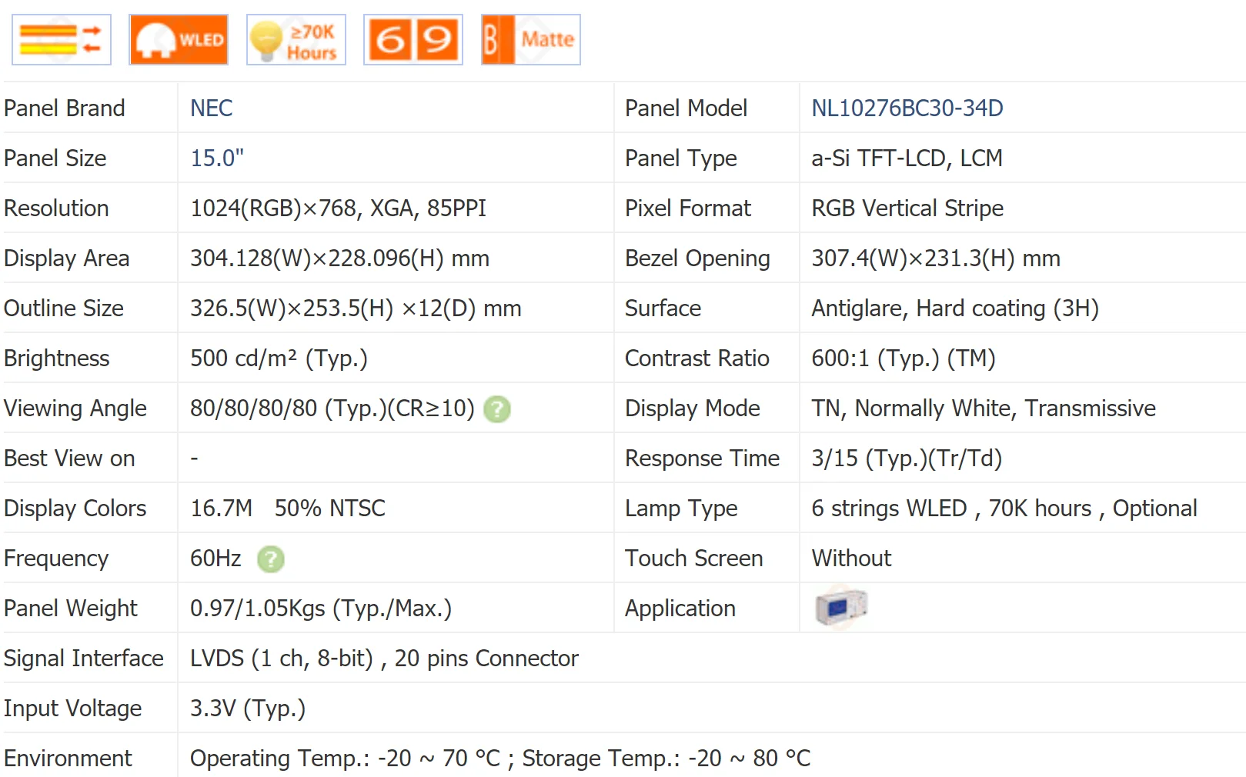Select the brightness value 500 cd/m² (Typ.)
1246x777 pixels.
click(x=279, y=358)
